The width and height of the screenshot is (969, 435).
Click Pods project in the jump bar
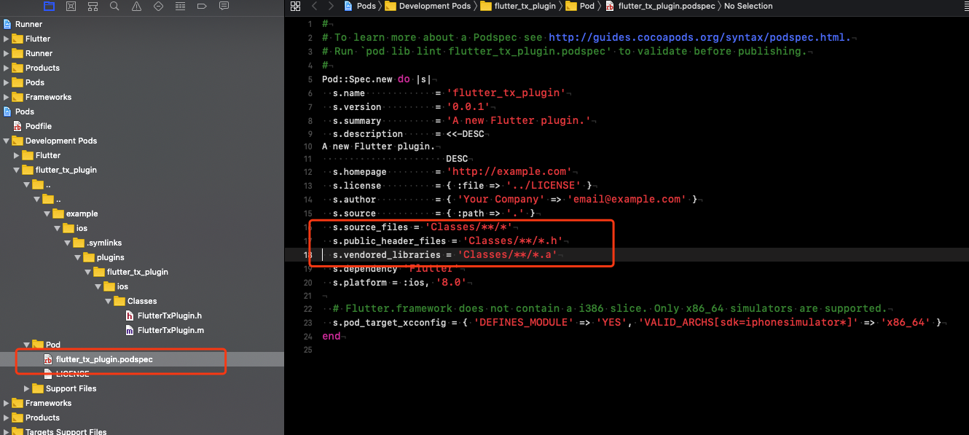tap(359, 6)
